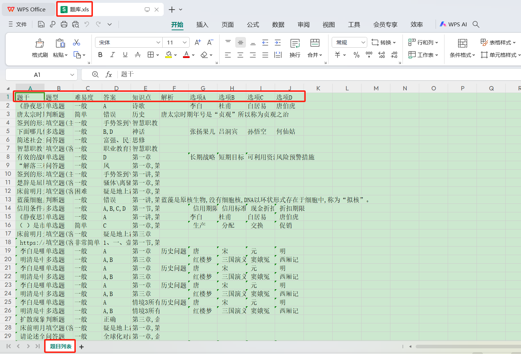Image resolution: width=521 pixels, height=354 pixels.
Task: Click the fx insert function icon
Action: pos(109,74)
